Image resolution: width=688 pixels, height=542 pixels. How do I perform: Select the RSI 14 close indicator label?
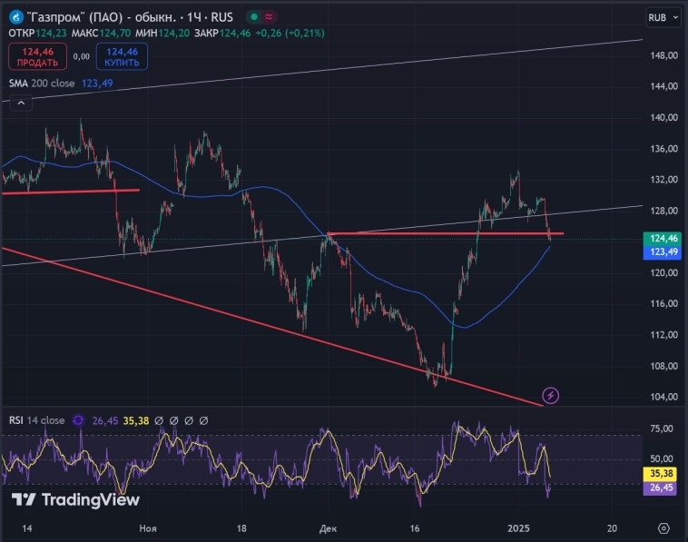[36, 420]
